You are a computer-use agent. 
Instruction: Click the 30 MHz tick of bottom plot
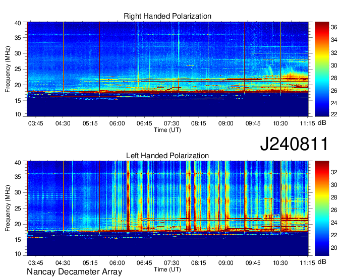coord(18,192)
